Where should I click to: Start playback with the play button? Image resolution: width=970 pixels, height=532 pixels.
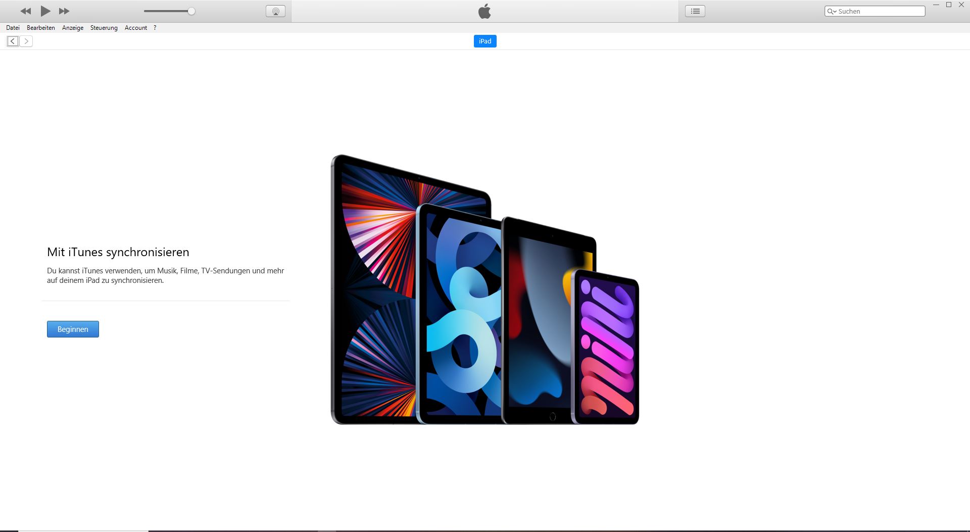[x=45, y=11]
